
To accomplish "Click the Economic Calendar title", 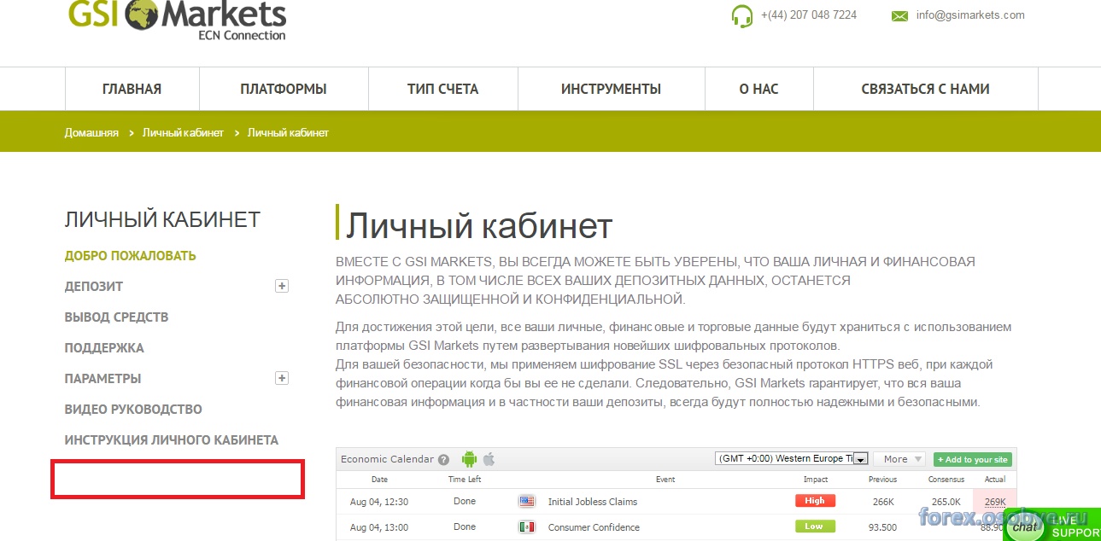I will tap(387, 459).
